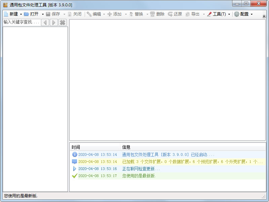Click the 时间 column header in log
Screen dimensions: 269x202
[x=94, y=147]
